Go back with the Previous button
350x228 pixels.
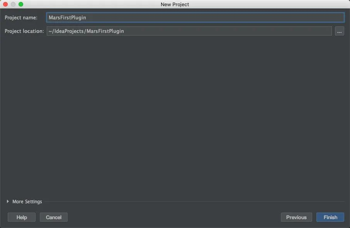tap(296, 217)
